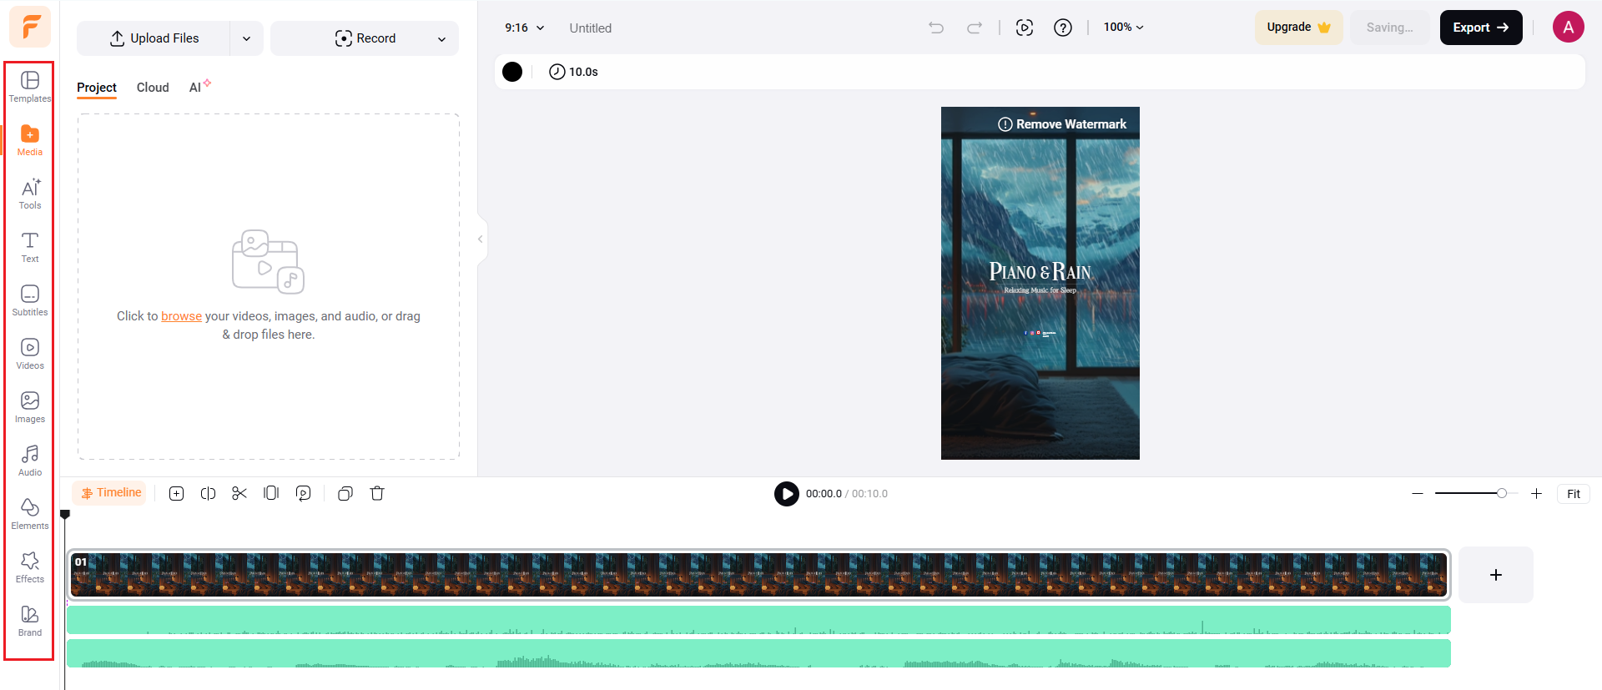Viewport: 1602px width, 690px height.
Task: Zoom out timeline with minus button
Action: (x=1418, y=494)
